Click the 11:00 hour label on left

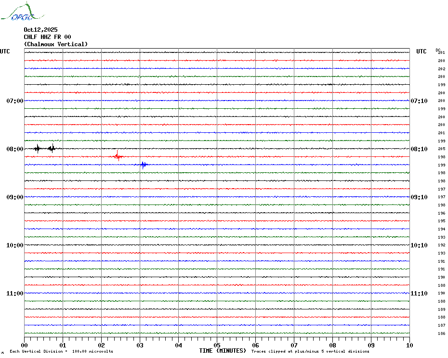pos(14,293)
